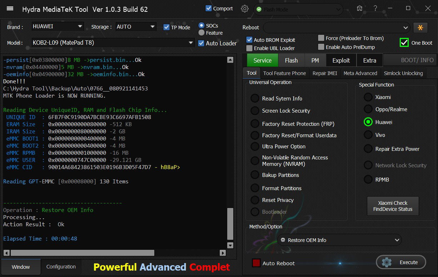Switch to the Flash tab
Screen dimensions: 438x277
coord(291,60)
